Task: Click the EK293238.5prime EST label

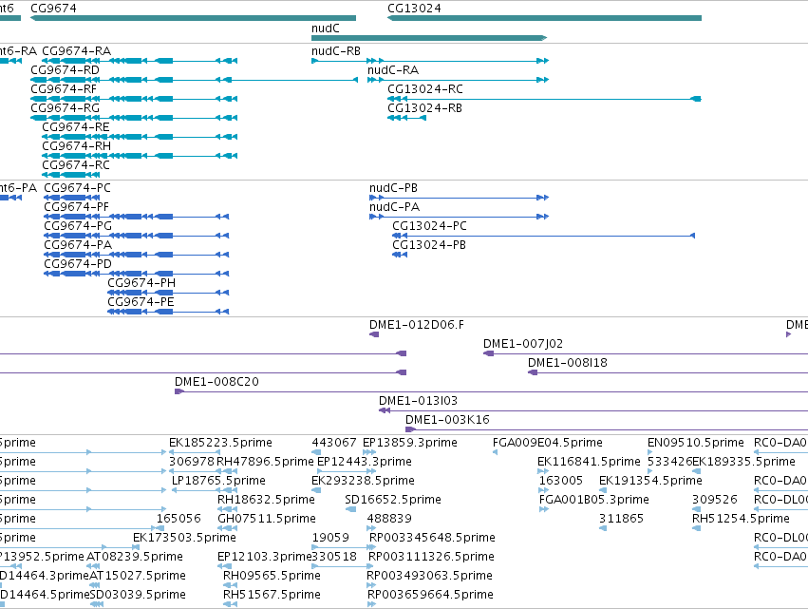Action: point(364,481)
